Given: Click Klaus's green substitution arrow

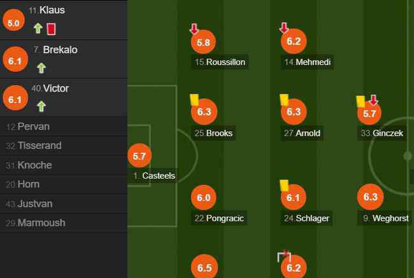Looking at the screenshot, I should [x=38, y=28].
